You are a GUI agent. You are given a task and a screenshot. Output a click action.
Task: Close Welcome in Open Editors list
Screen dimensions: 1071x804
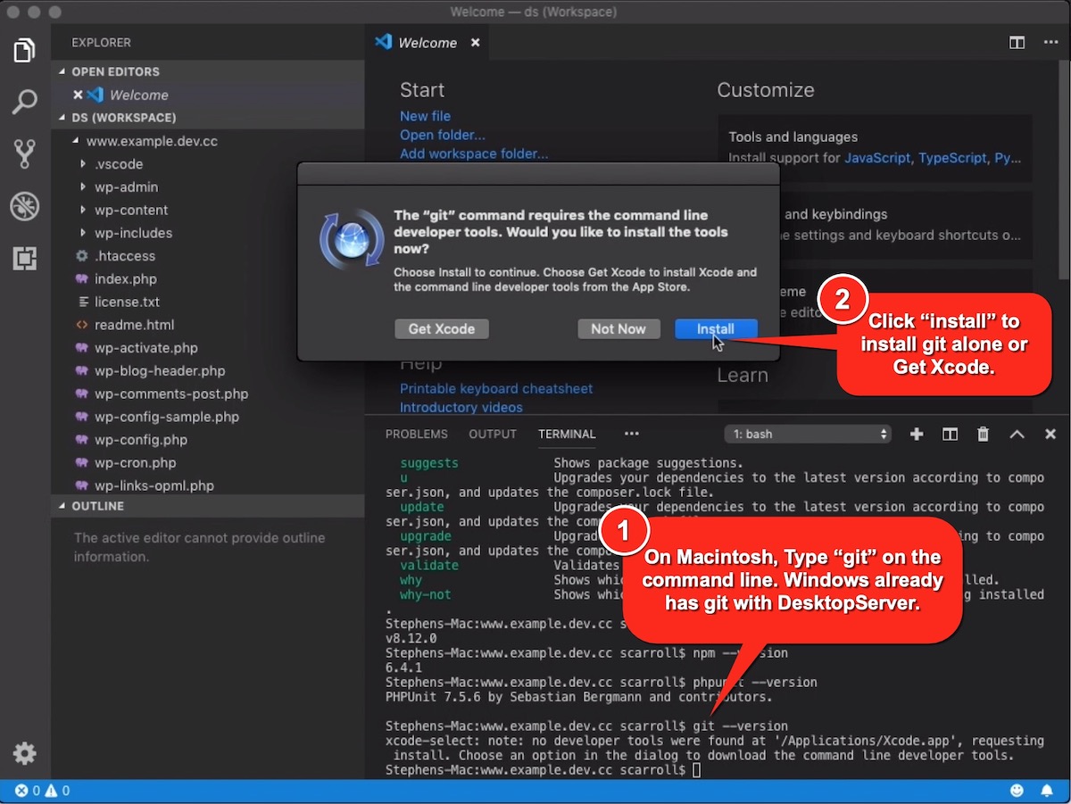78,95
